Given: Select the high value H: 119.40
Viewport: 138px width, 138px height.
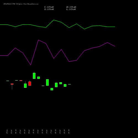Looking at the screenshot, I should 71,7.
